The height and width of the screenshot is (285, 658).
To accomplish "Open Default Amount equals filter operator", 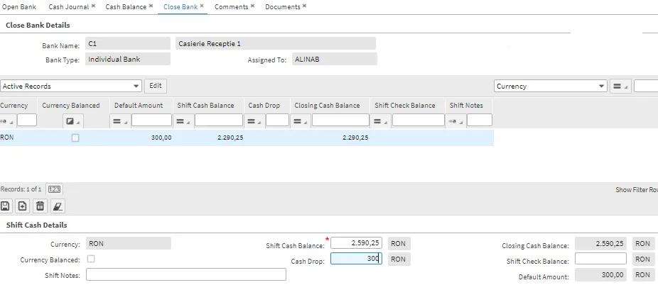I will 119,121.
